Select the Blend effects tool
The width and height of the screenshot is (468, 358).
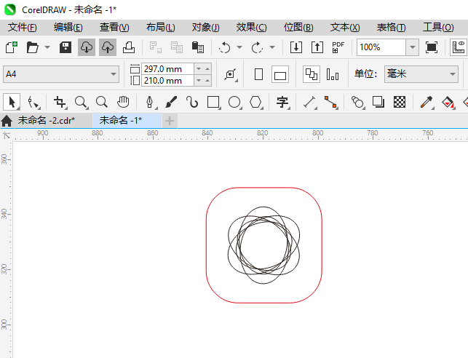pos(357,102)
